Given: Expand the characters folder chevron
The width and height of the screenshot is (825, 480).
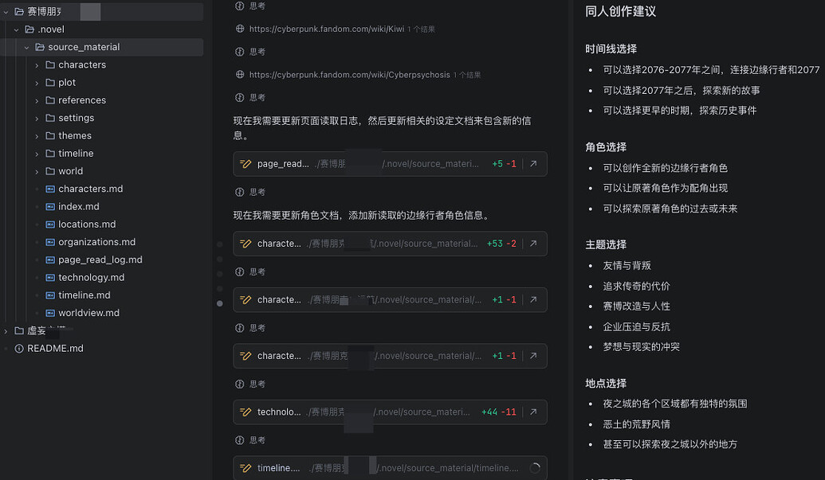Looking at the screenshot, I should (x=37, y=65).
